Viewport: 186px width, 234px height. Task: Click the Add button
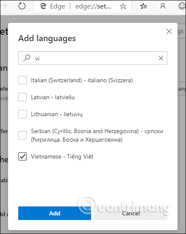pos(55,213)
